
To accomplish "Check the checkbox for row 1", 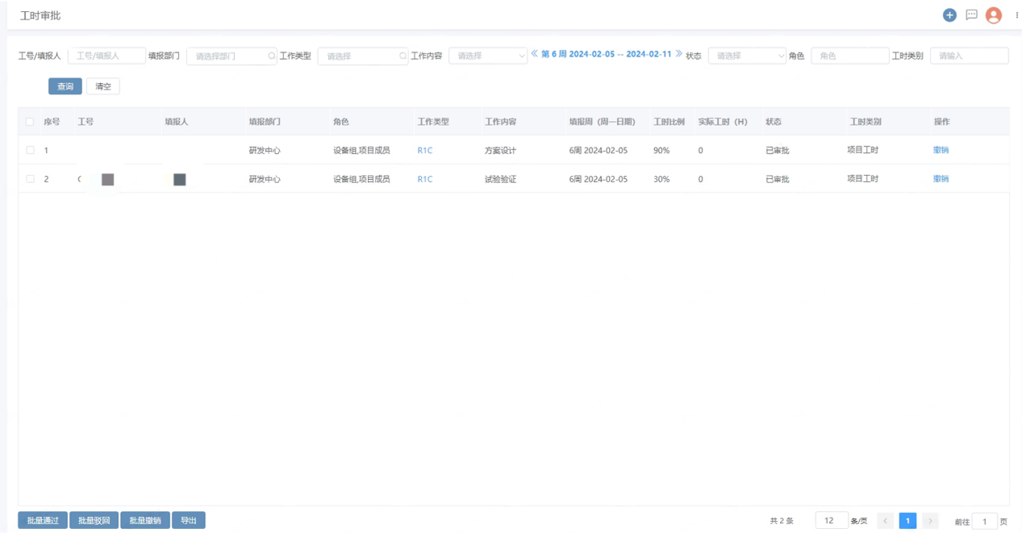I will [30, 150].
